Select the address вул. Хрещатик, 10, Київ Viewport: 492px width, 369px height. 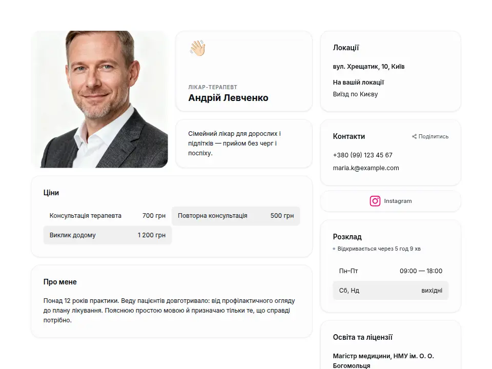[x=368, y=67]
